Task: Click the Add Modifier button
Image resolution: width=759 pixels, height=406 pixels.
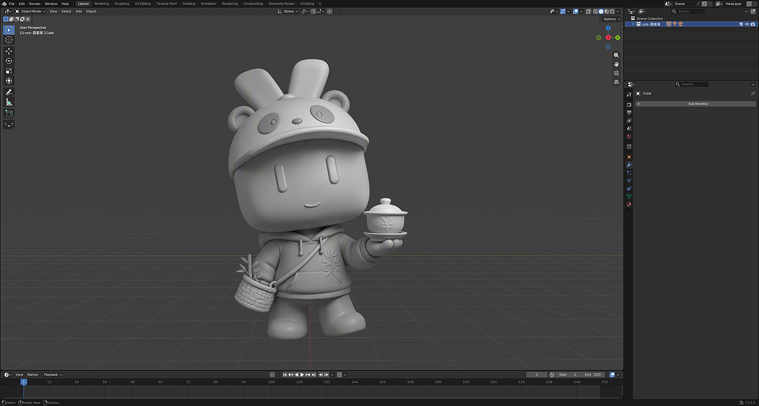Action: tap(696, 104)
